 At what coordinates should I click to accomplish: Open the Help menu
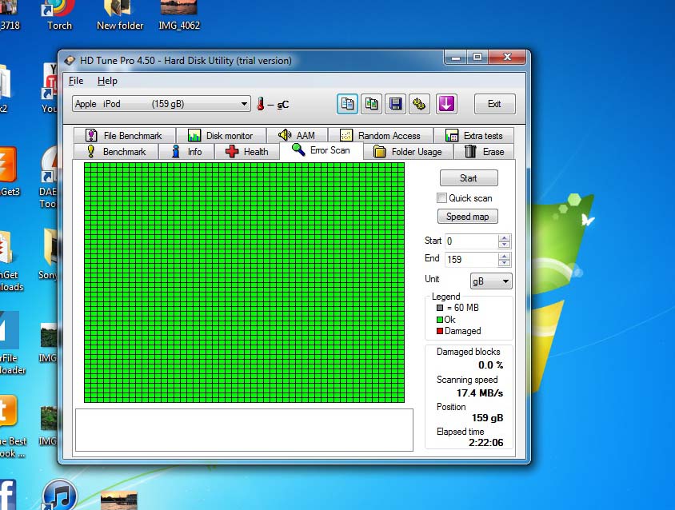click(107, 81)
